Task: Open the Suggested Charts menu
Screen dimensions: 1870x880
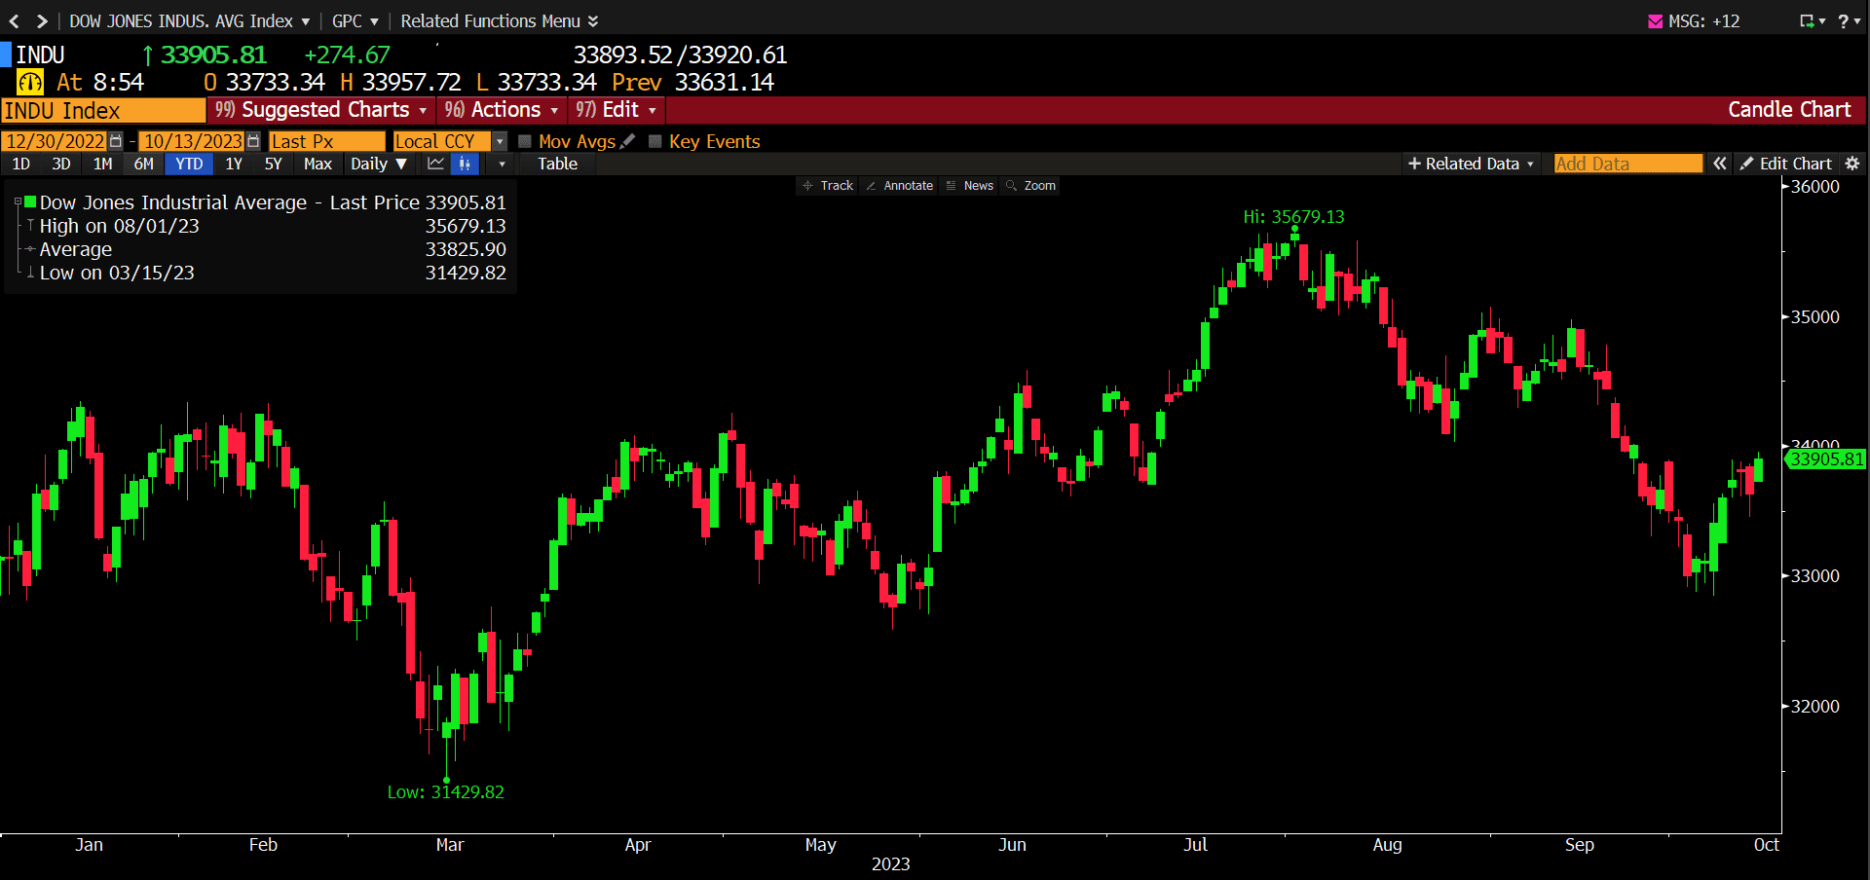Action: tap(321, 110)
